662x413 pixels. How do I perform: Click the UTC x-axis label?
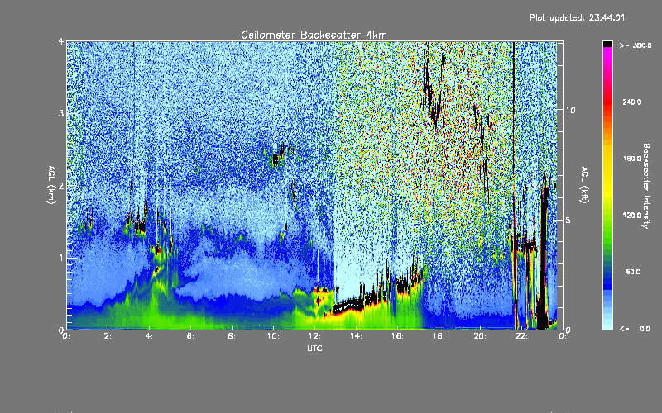[x=314, y=348]
